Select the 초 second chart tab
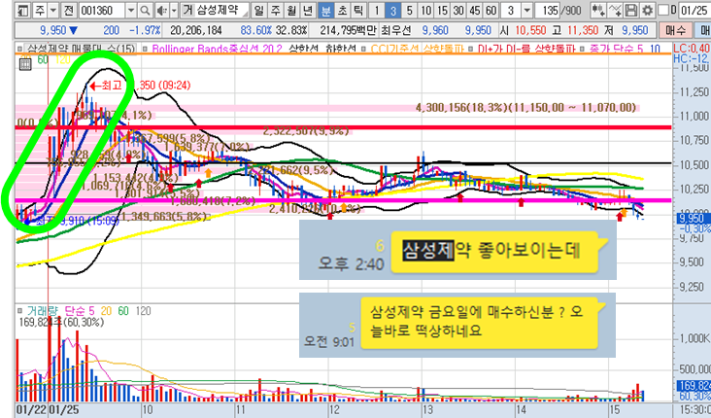The width and height of the screenshot is (711, 418). (x=342, y=10)
